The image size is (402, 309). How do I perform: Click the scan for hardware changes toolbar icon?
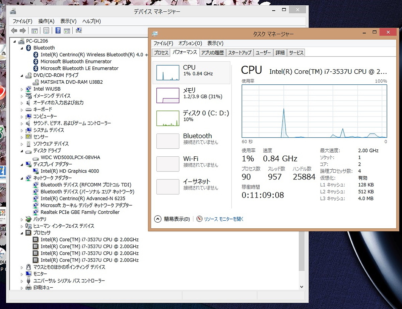79,31
